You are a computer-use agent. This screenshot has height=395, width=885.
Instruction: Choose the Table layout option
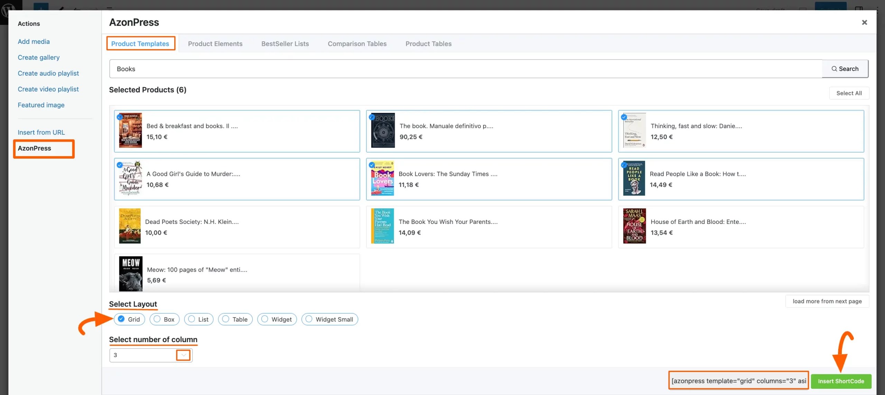pos(226,319)
